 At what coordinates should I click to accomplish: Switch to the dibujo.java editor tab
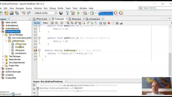point(76,19)
